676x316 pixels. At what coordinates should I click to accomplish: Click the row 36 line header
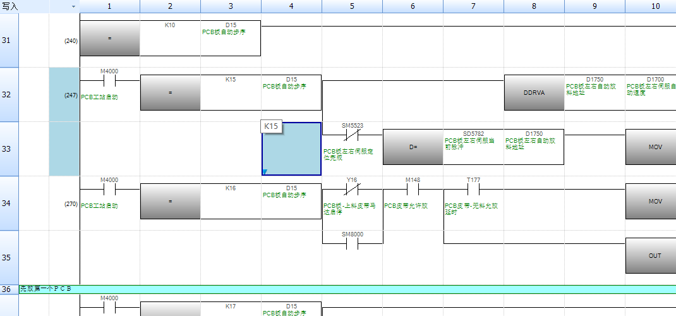click(x=9, y=289)
